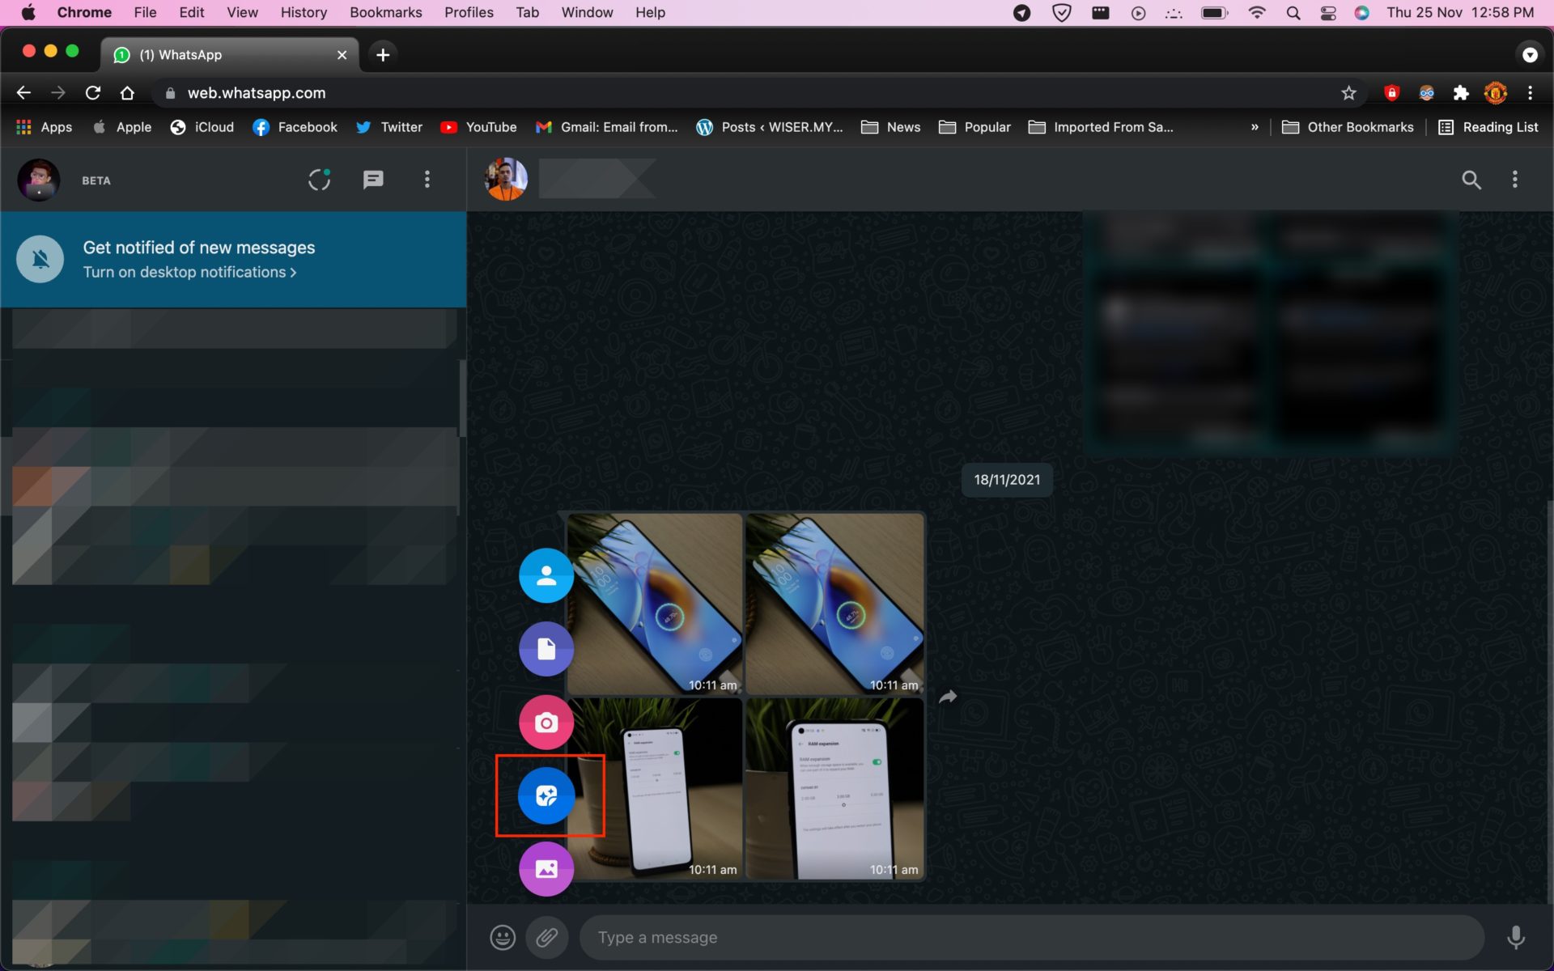Expand hidden bookmarks with double chevron
The height and width of the screenshot is (971, 1554).
click(1255, 127)
